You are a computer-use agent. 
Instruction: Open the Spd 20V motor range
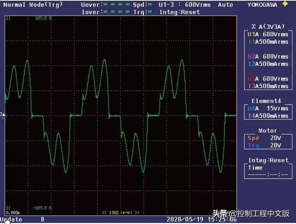(x=268, y=138)
